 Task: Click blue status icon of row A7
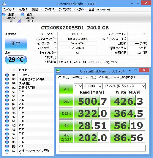pyautogui.click(x=7, y=134)
